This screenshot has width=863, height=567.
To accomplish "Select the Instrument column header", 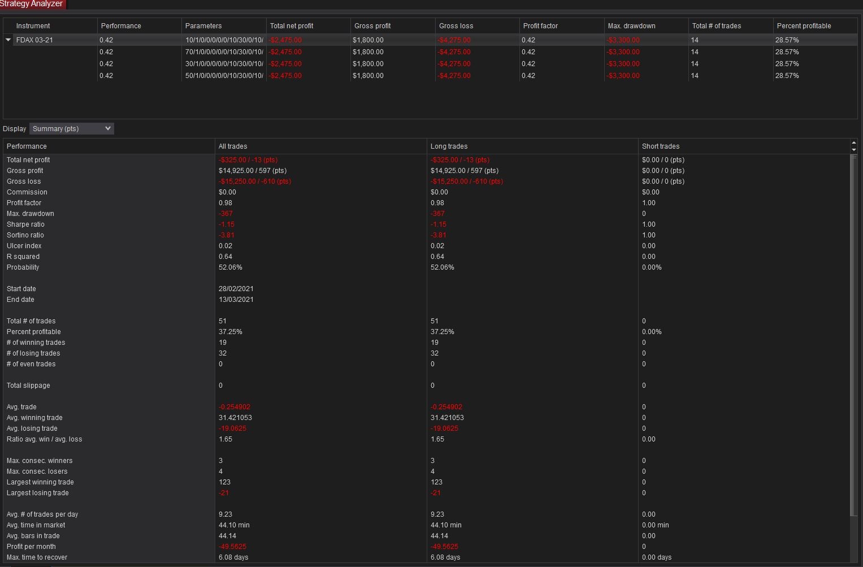I will point(33,25).
